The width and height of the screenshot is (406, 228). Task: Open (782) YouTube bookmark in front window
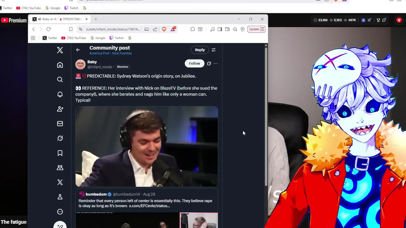(x=73, y=38)
